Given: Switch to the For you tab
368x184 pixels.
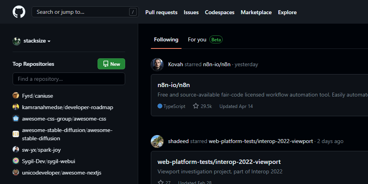Looking at the screenshot, I should tap(197, 39).
